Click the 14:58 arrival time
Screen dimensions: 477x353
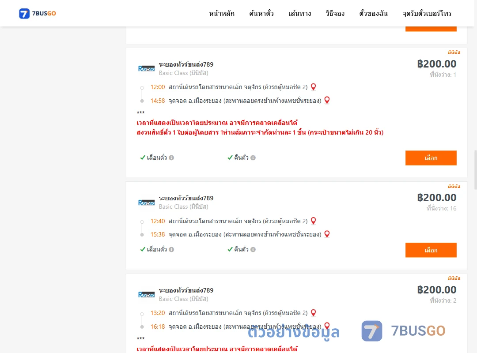158,101
